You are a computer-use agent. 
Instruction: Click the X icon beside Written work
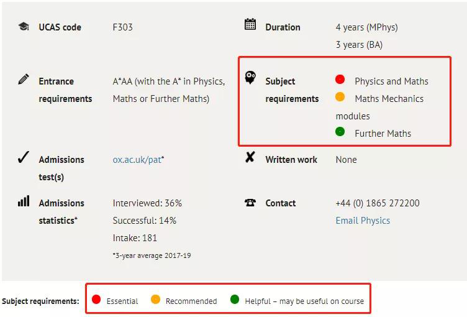pos(250,157)
